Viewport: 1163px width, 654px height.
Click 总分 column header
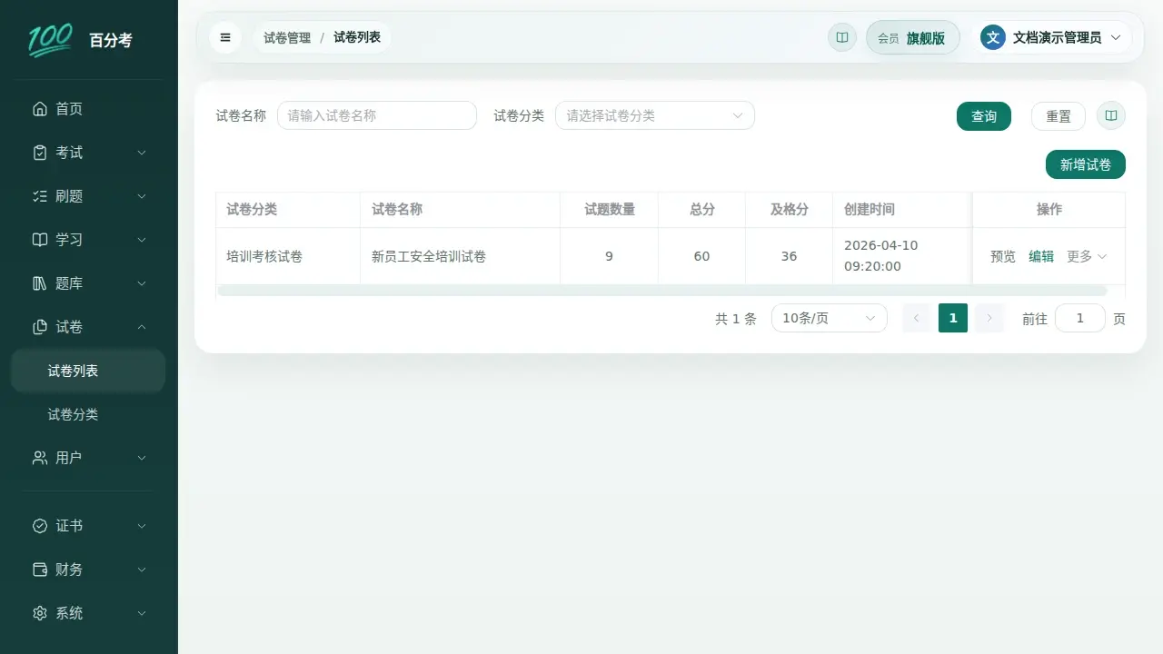tap(702, 210)
